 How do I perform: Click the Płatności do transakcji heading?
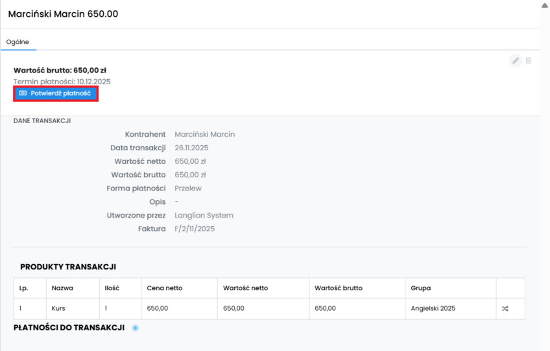(69, 328)
